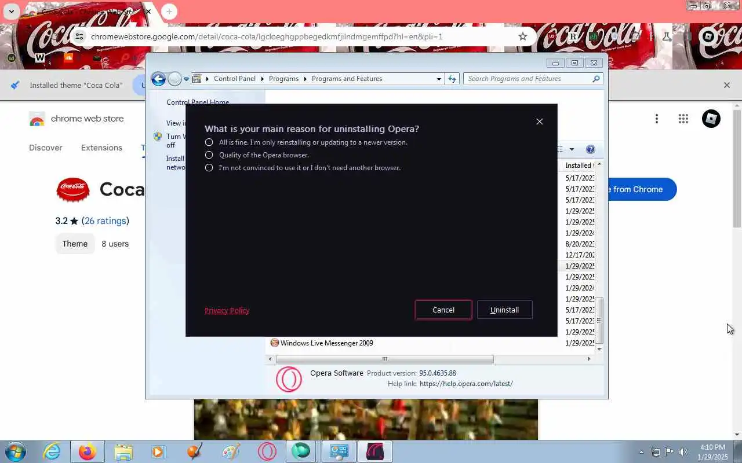Viewport: 742px width, 463px height.
Task: Show hidden system tray icons
Action: click(641, 452)
